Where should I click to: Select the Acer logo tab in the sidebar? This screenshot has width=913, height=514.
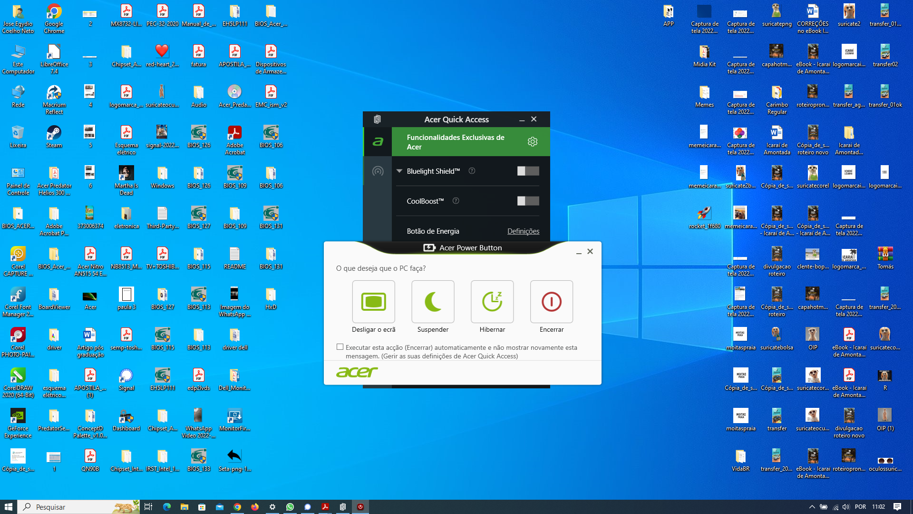(378, 141)
